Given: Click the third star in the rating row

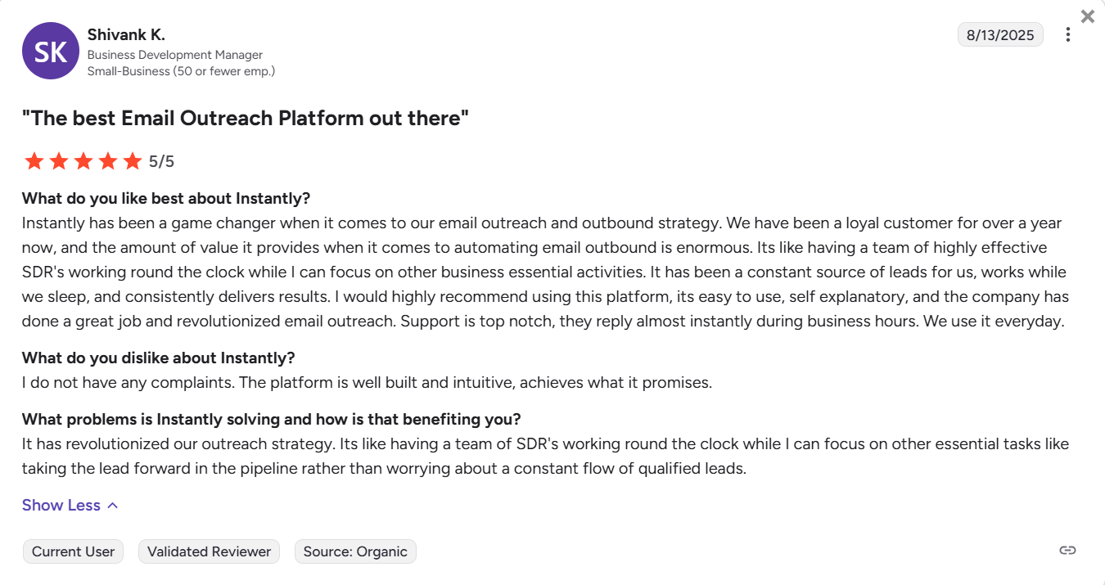Looking at the screenshot, I should 83,160.
